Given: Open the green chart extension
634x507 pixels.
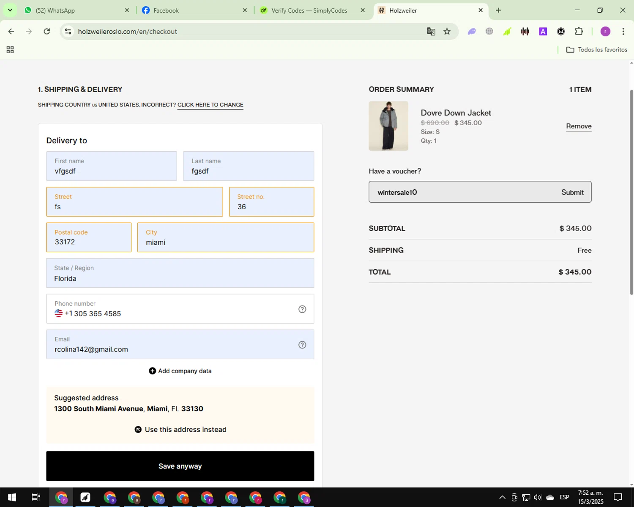Looking at the screenshot, I should coord(507,31).
